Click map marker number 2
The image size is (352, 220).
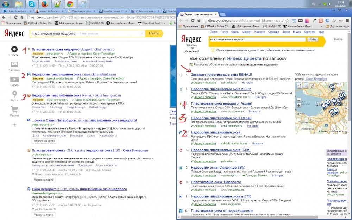[332, 112]
